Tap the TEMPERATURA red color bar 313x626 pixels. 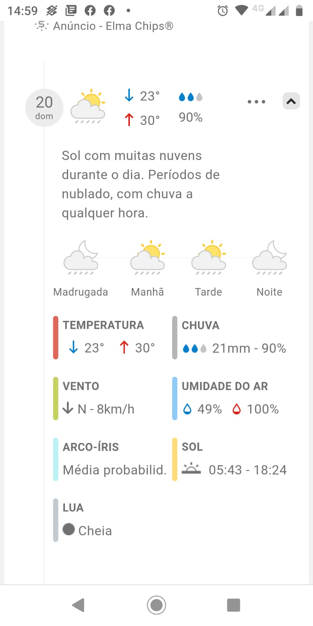pyautogui.click(x=56, y=338)
